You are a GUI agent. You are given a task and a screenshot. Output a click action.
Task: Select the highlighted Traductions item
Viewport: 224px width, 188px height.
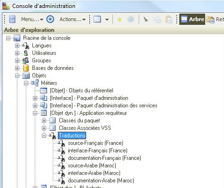(72, 135)
